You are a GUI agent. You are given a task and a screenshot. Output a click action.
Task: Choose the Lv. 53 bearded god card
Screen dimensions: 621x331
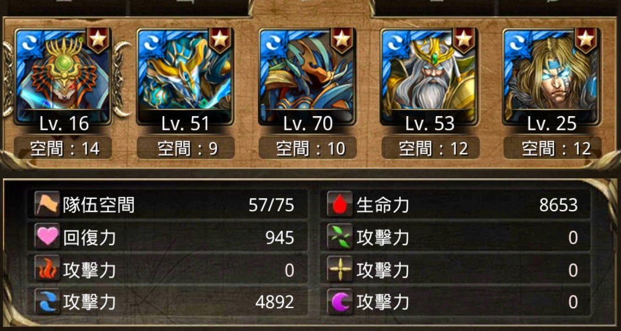click(429, 77)
